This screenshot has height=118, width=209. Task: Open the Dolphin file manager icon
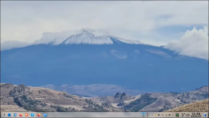pyautogui.click(x=45, y=115)
